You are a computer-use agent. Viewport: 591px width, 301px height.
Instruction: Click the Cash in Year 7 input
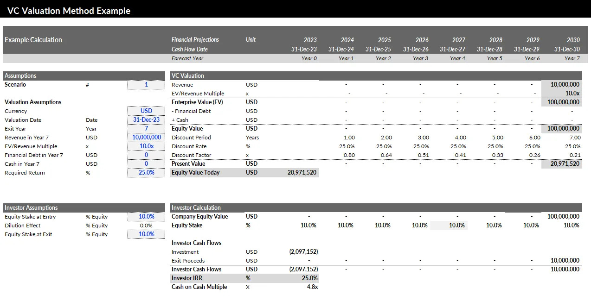pyautogui.click(x=146, y=163)
